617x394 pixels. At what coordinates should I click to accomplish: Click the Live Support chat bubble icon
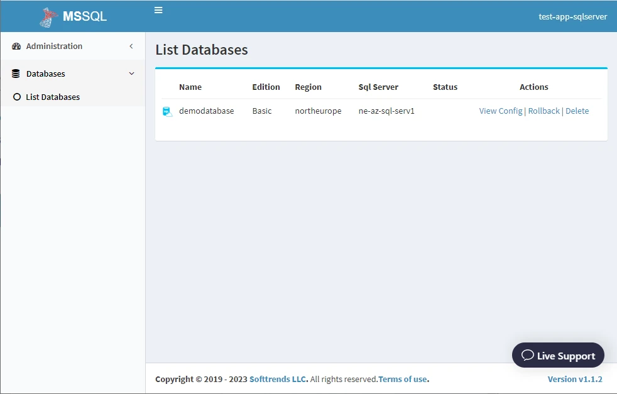tap(527, 355)
